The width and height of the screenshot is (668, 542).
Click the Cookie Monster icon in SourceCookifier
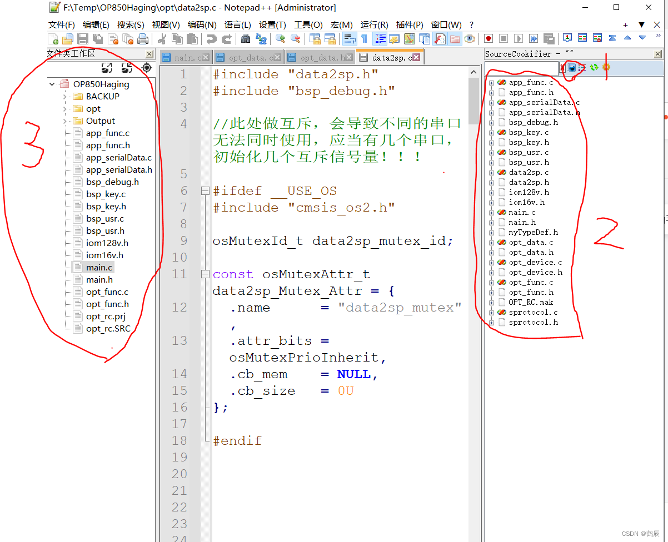pos(571,68)
